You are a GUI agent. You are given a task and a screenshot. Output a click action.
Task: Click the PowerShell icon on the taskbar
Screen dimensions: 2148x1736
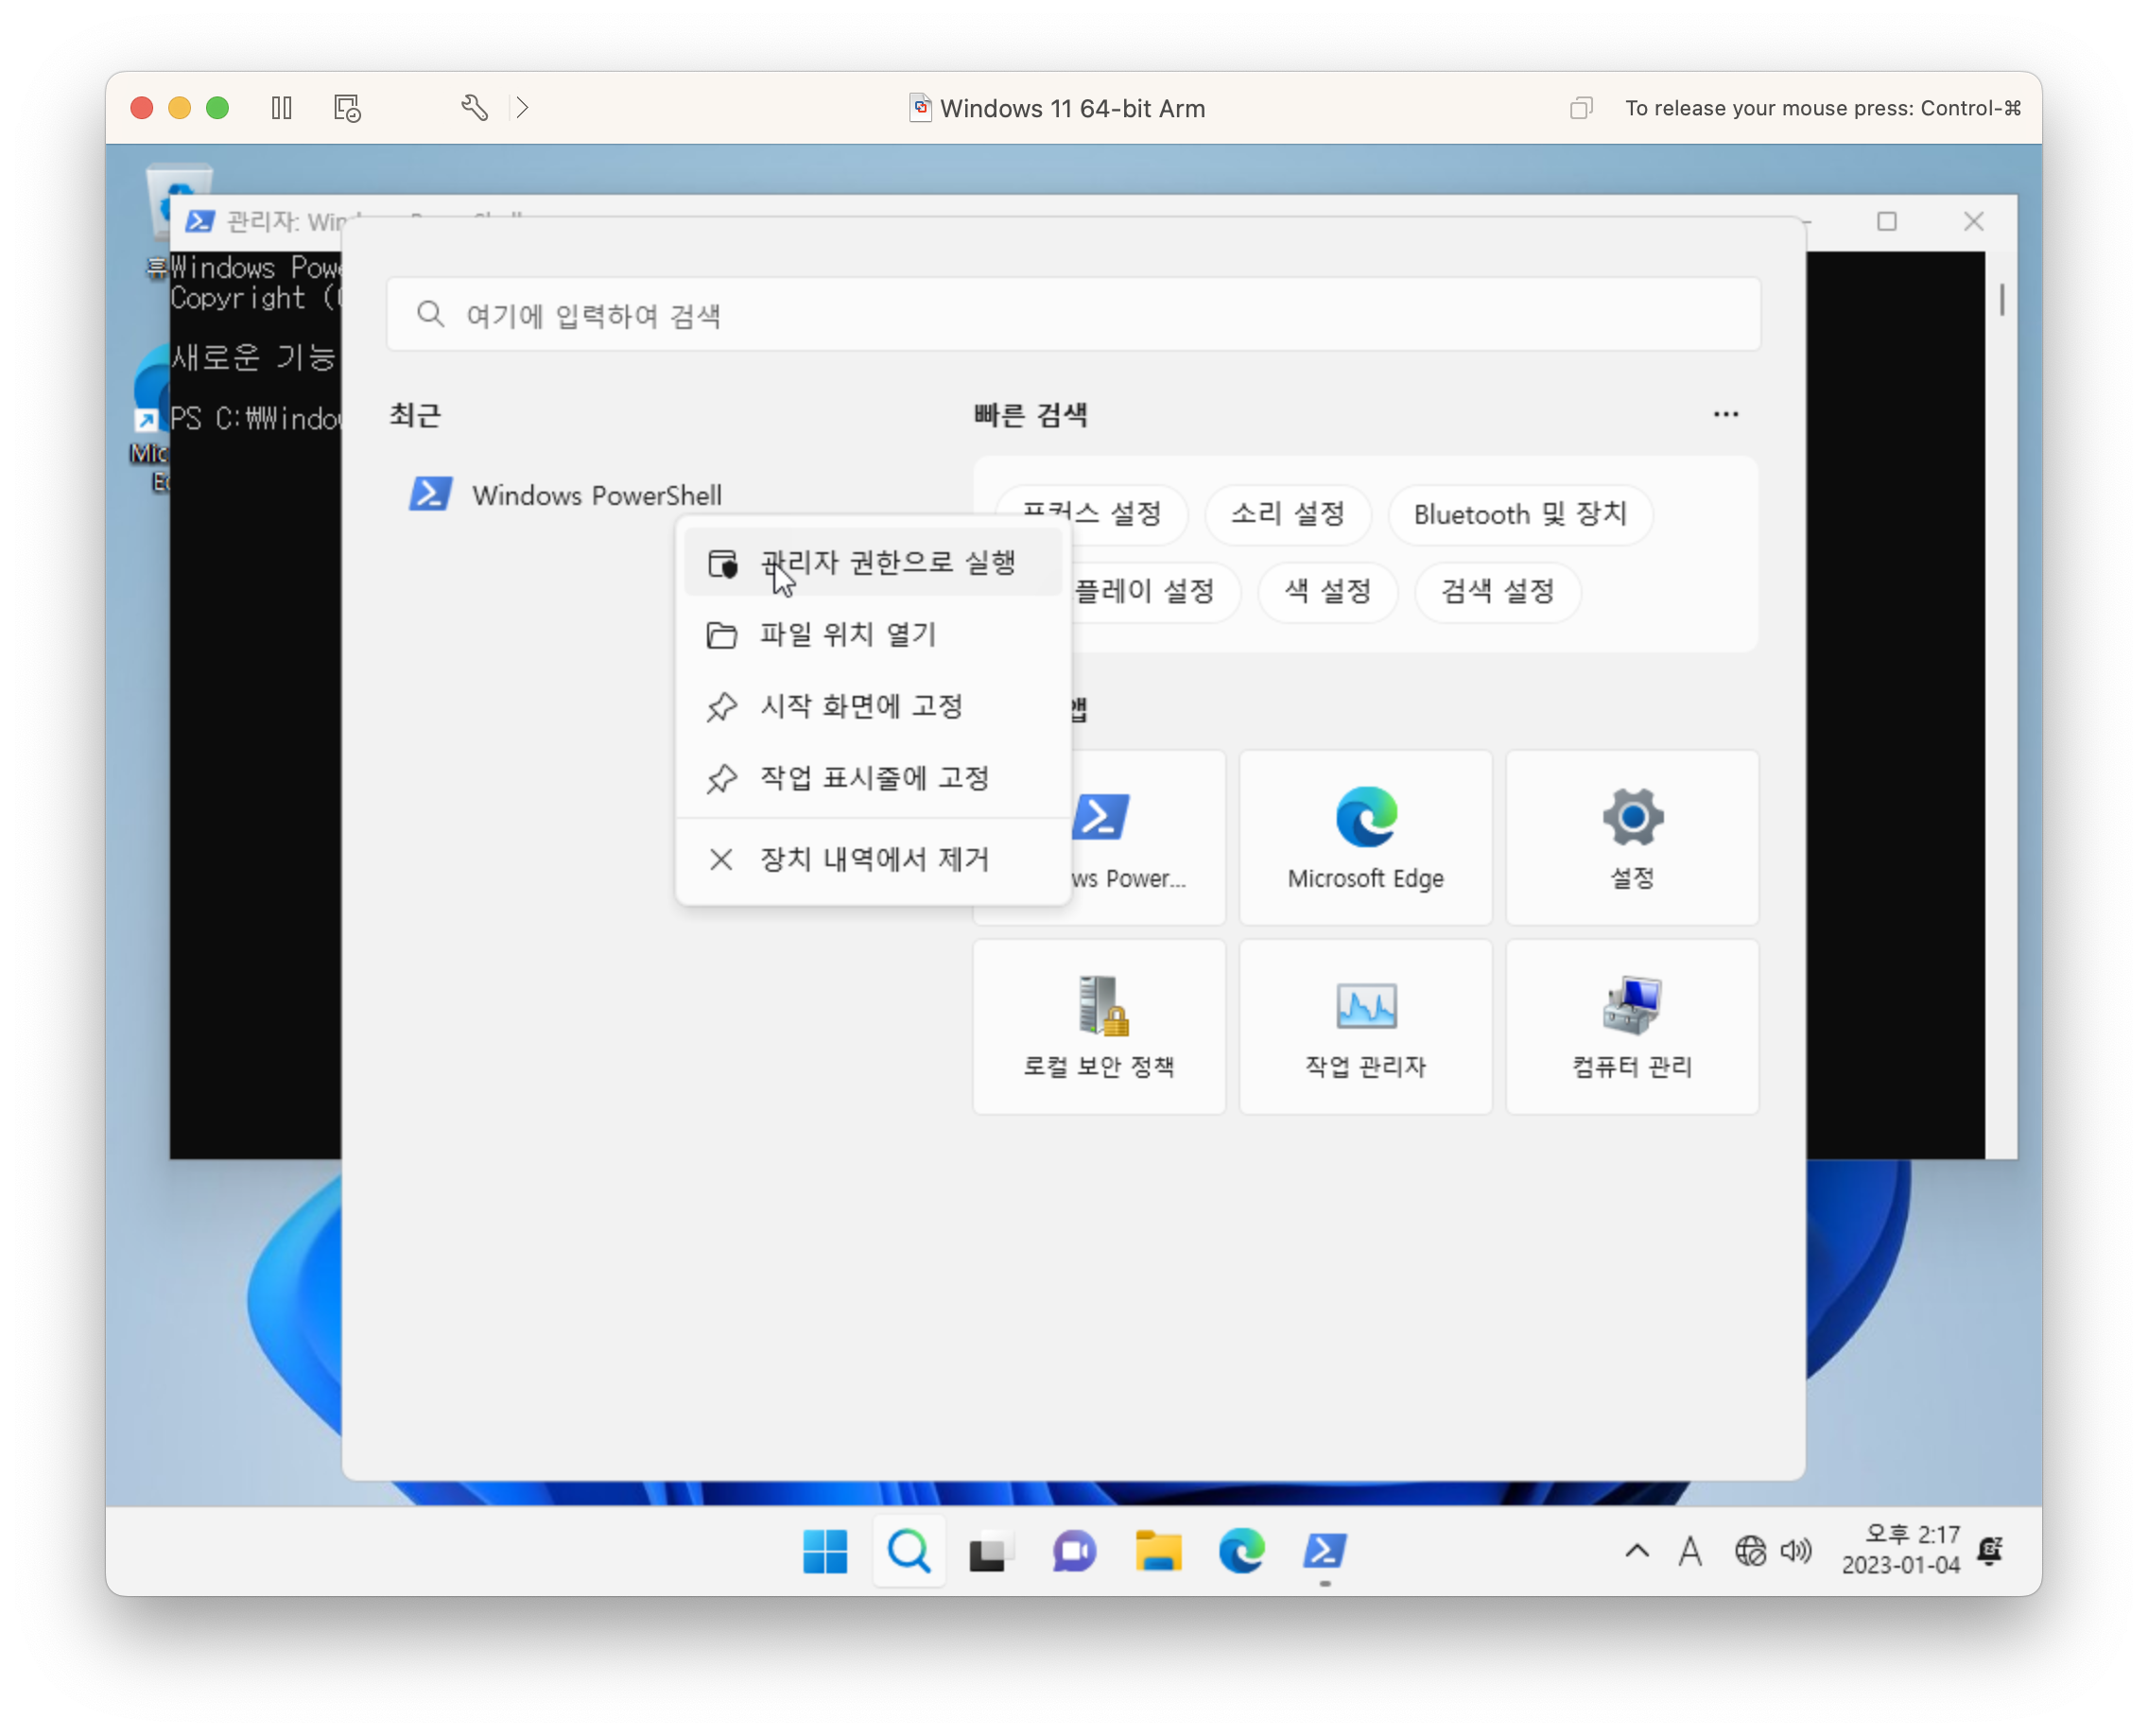(x=1324, y=1551)
